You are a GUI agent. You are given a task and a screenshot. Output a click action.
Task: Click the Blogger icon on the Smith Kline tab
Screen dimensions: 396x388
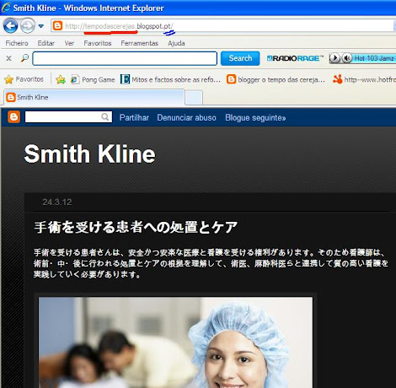click(11, 97)
